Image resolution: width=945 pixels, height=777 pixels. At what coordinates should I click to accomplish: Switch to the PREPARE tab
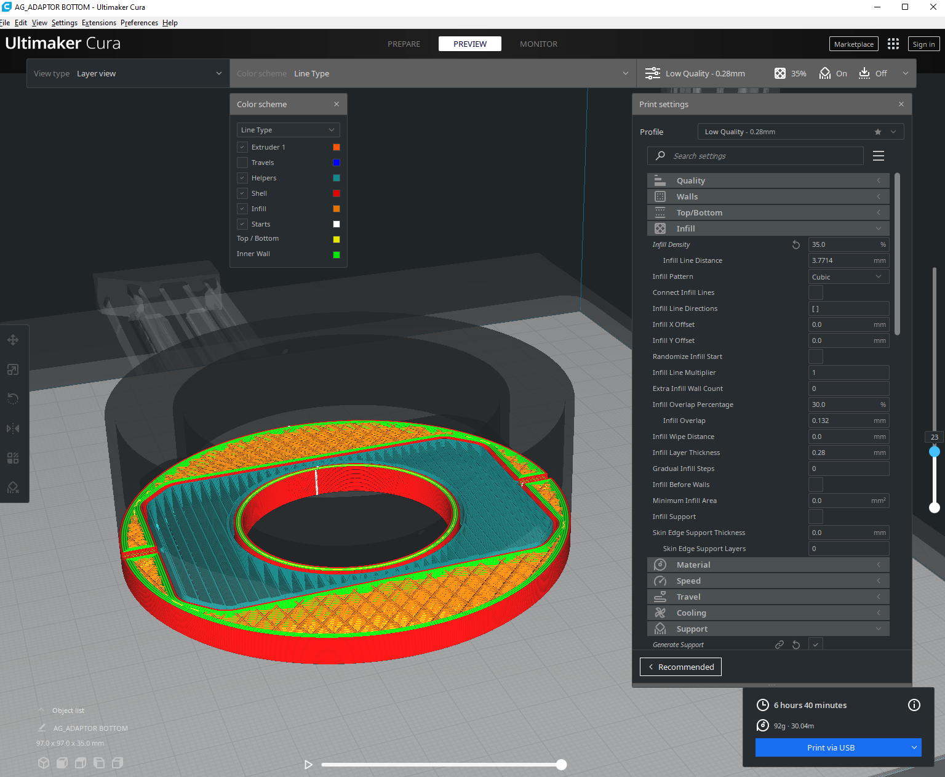pyautogui.click(x=404, y=44)
